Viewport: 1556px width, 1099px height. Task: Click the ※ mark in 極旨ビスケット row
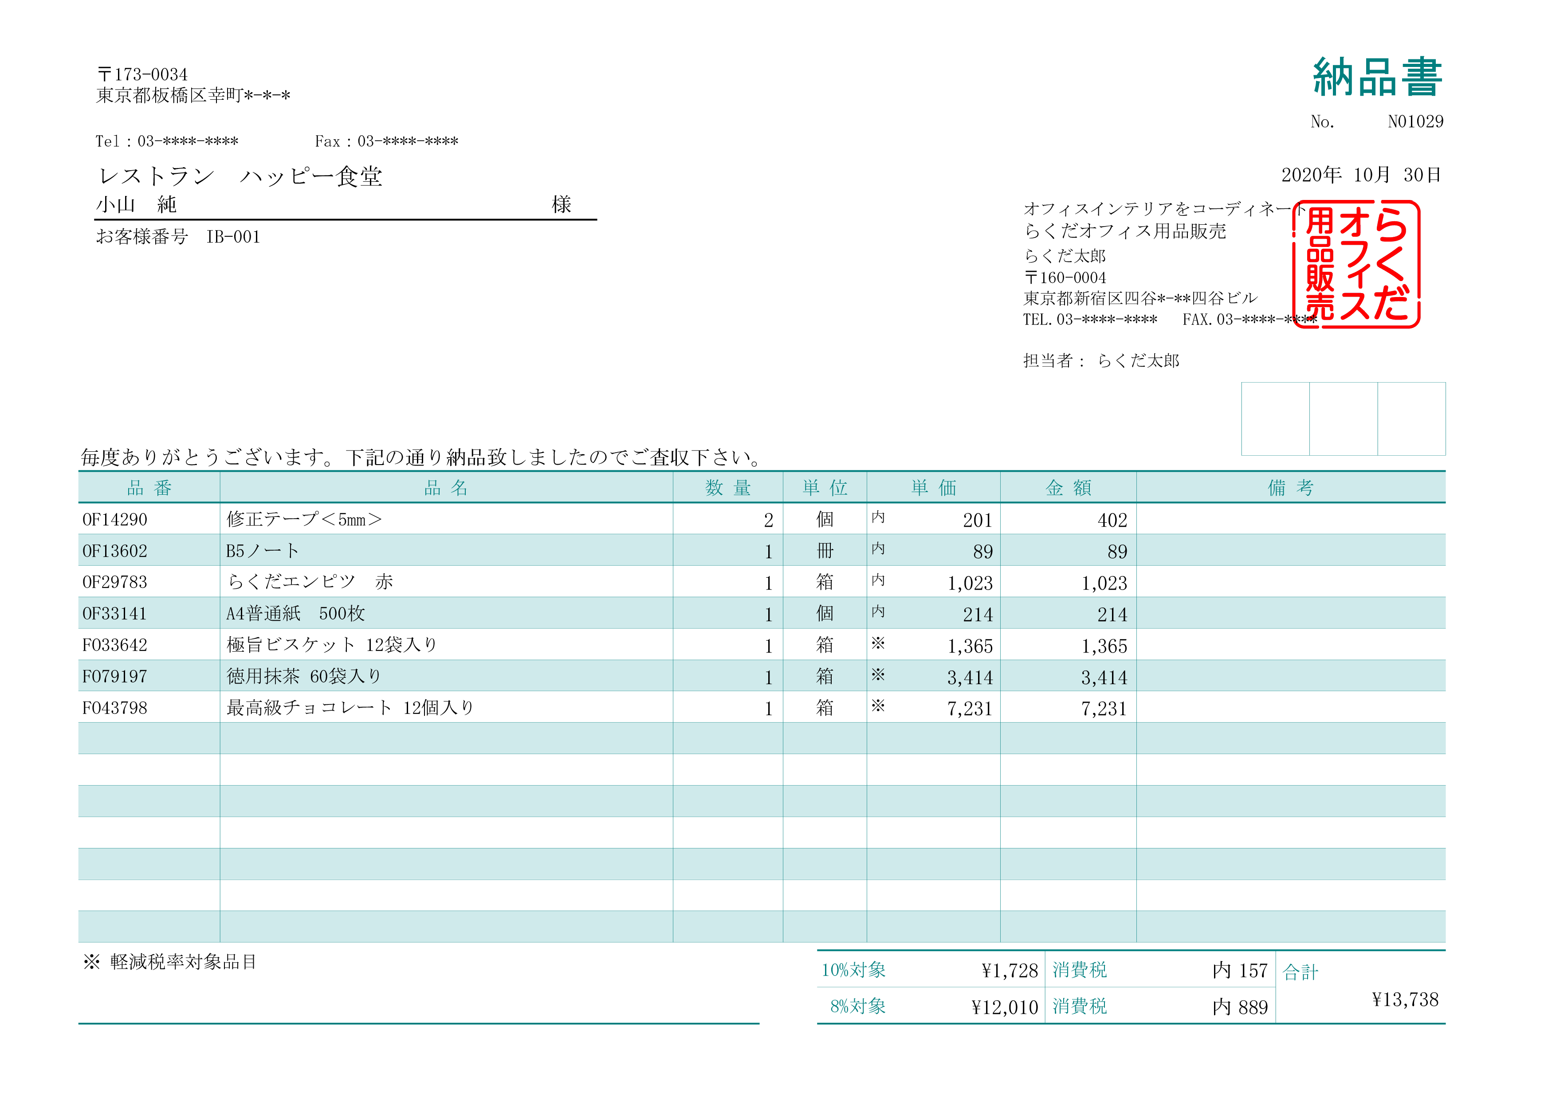click(x=878, y=643)
